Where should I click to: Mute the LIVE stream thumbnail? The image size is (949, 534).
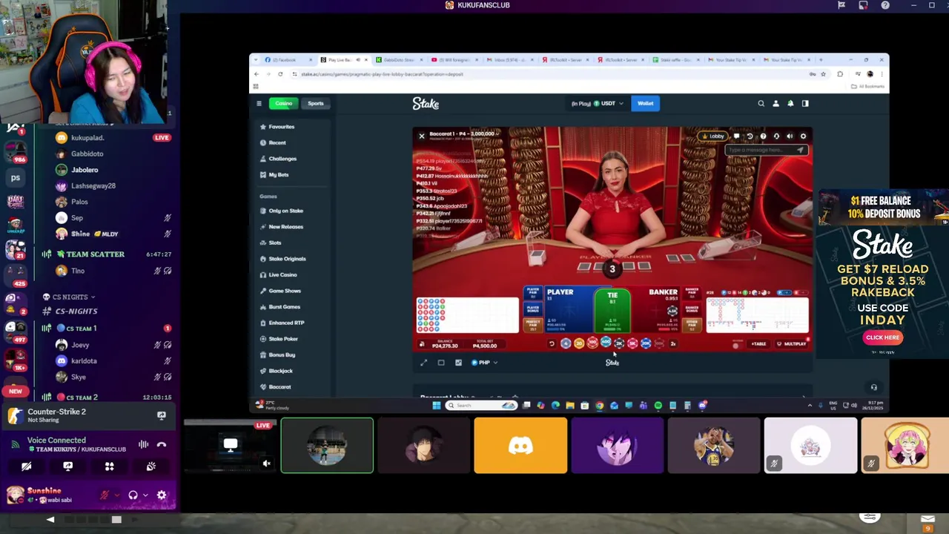point(267,464)
